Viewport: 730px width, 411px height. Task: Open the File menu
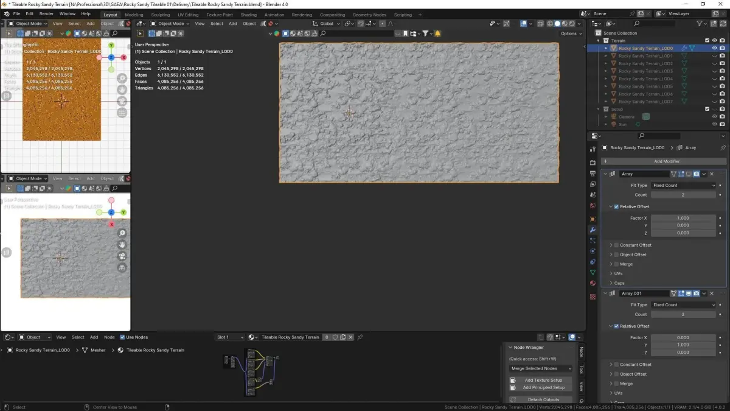16,13
